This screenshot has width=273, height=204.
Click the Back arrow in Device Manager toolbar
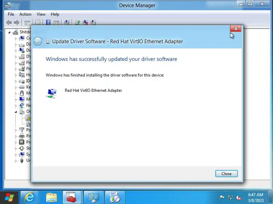pyautogui.click(x=9, y=22)
